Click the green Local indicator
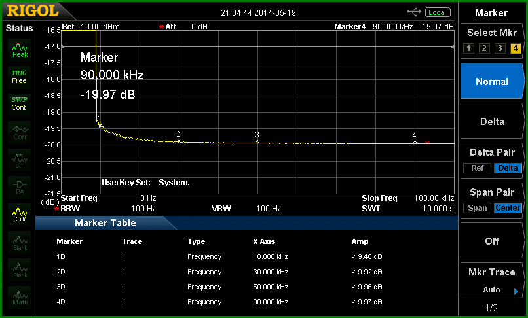The image size is (528, 318). pos(438,12)
